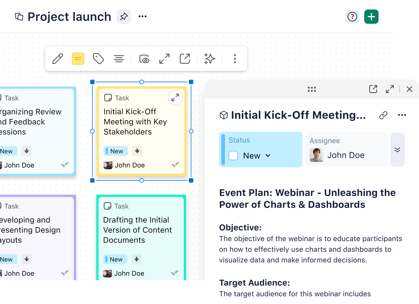Click New status badge on Initial Kick-Off card
Image resolution: width=419 pixels, height=304 pixels.
click(116, 151)
